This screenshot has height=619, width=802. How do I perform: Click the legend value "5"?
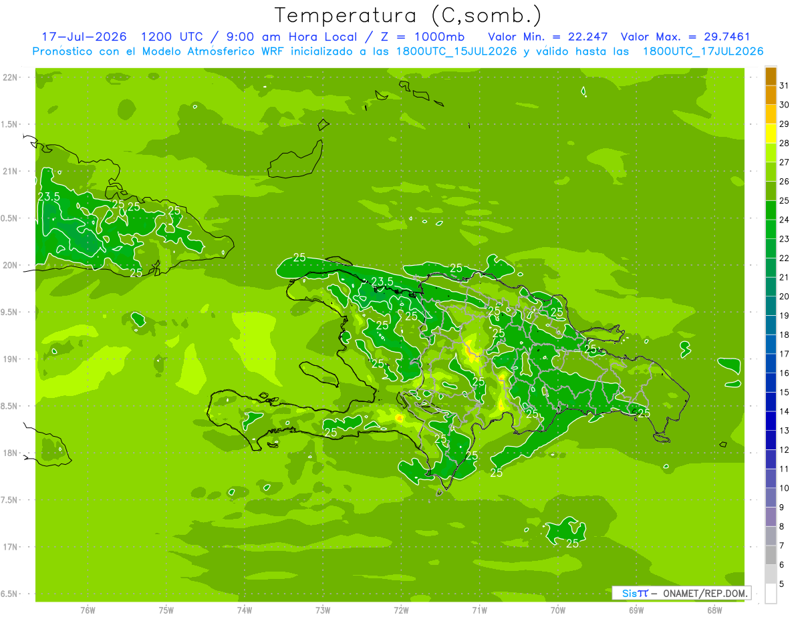(x=782, y=584)
